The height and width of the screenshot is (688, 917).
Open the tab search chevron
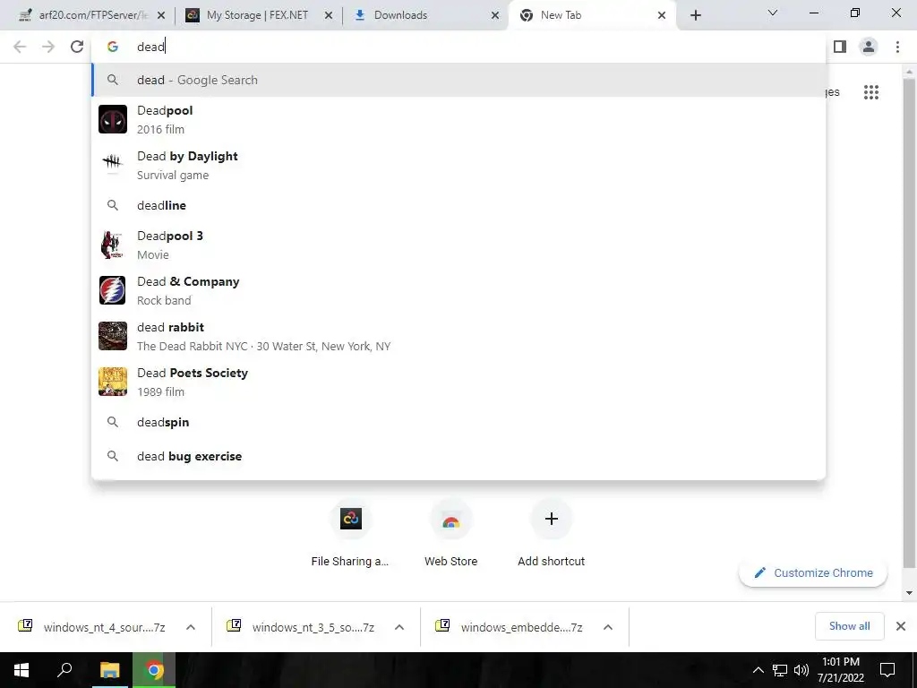point(772,13)
